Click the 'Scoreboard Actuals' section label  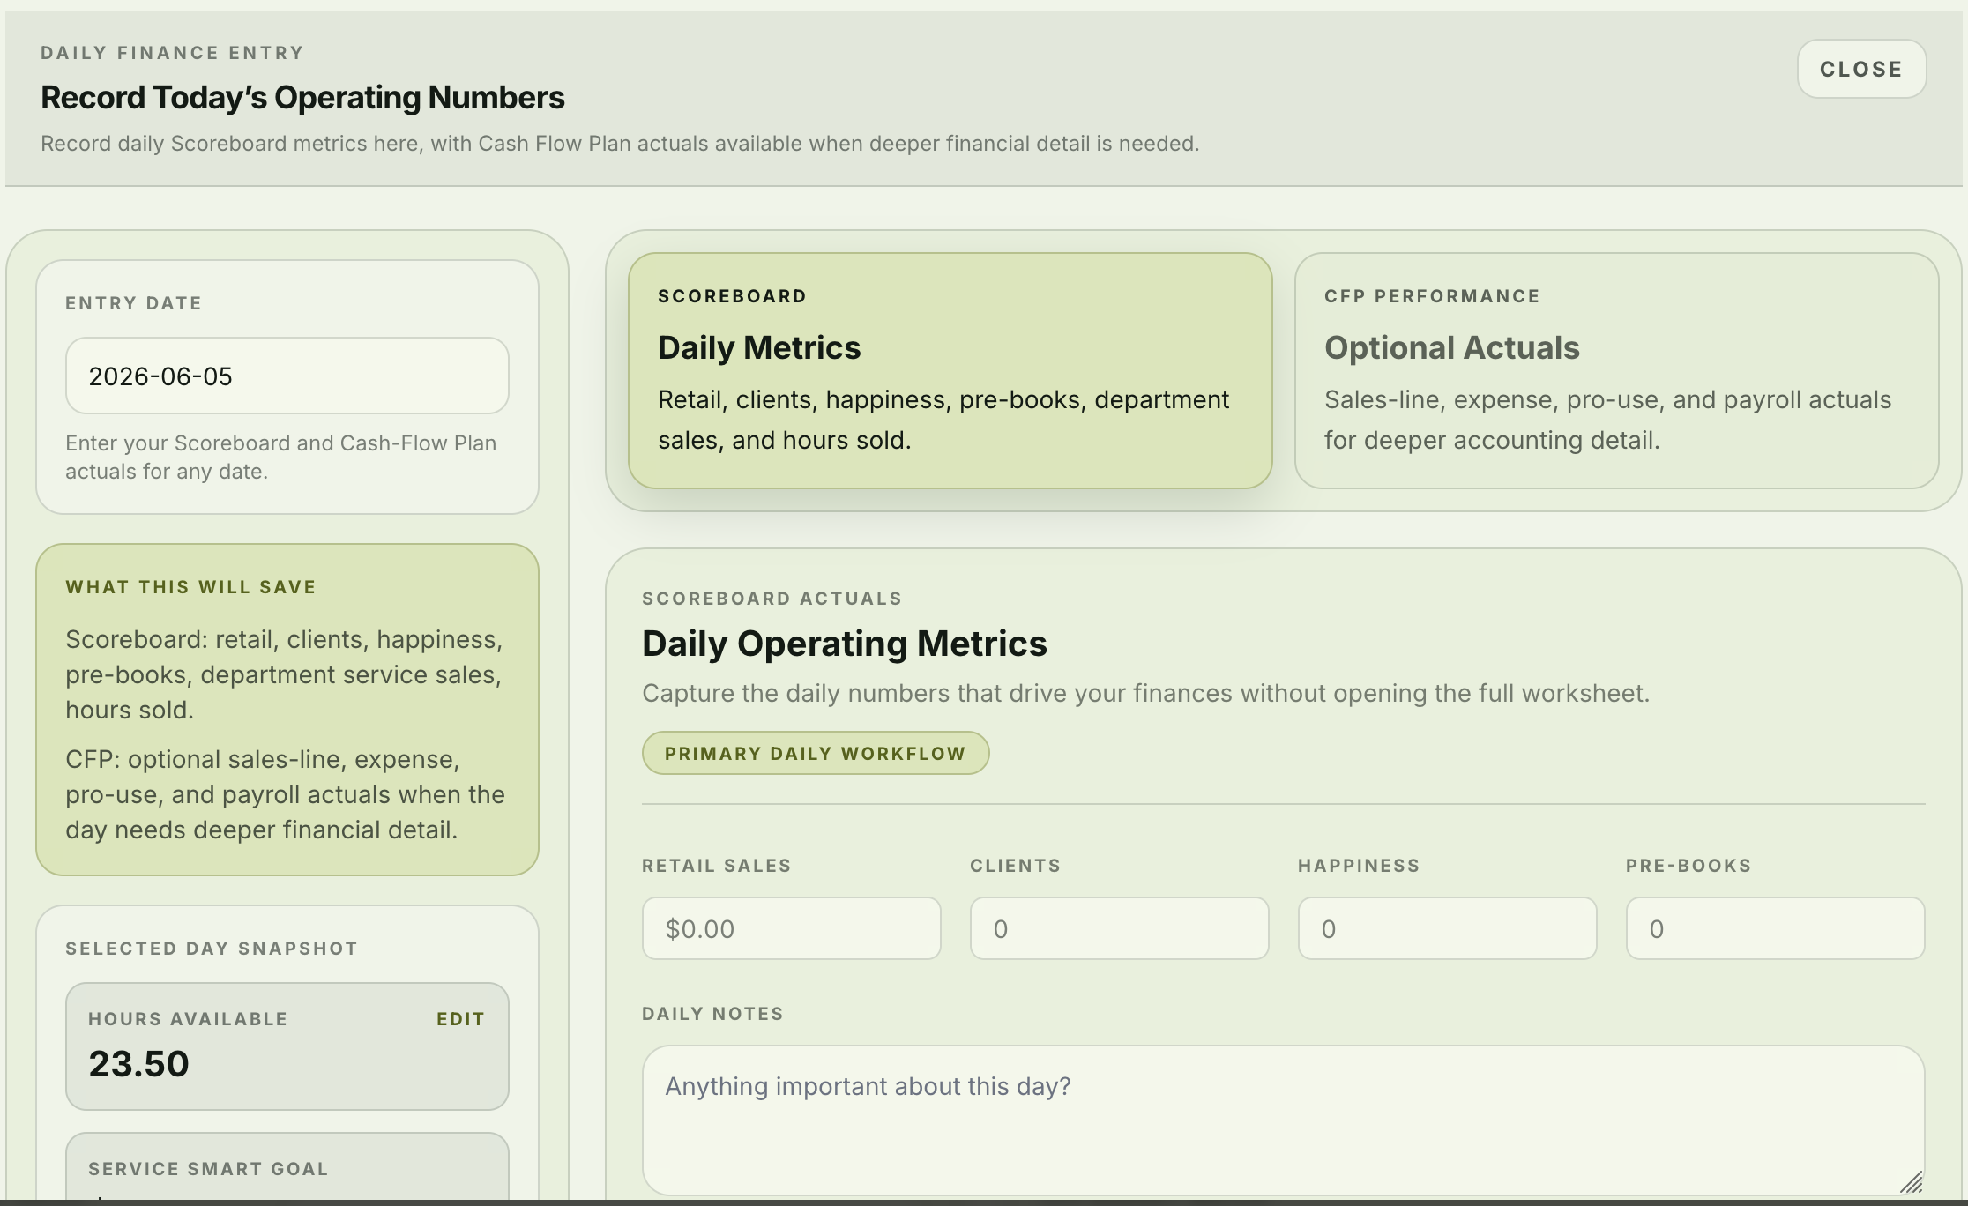(772, 599)
